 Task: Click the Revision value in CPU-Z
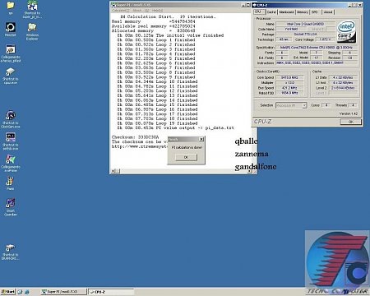tap(349, 58)
